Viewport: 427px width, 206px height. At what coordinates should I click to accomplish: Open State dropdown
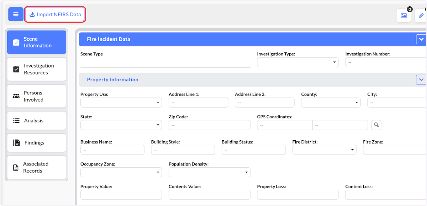pos(121,125)
